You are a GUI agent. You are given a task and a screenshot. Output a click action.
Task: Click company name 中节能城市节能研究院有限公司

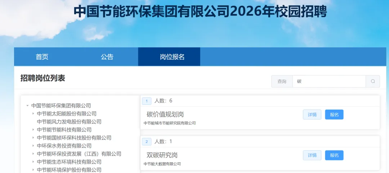pyautogui.click(x=170, y=123)
